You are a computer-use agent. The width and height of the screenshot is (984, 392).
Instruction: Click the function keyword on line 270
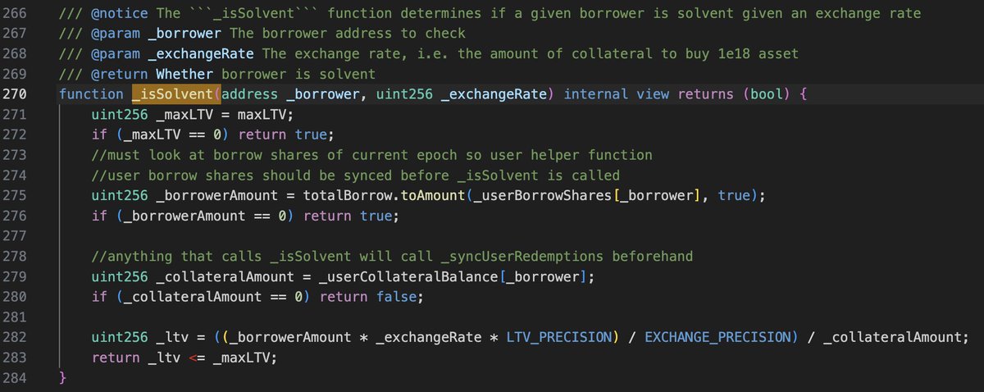[92, 94]
